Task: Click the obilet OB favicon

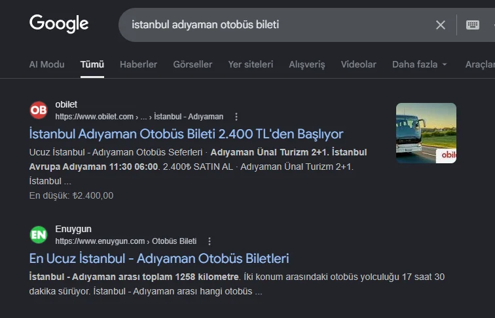Action: 39,110
